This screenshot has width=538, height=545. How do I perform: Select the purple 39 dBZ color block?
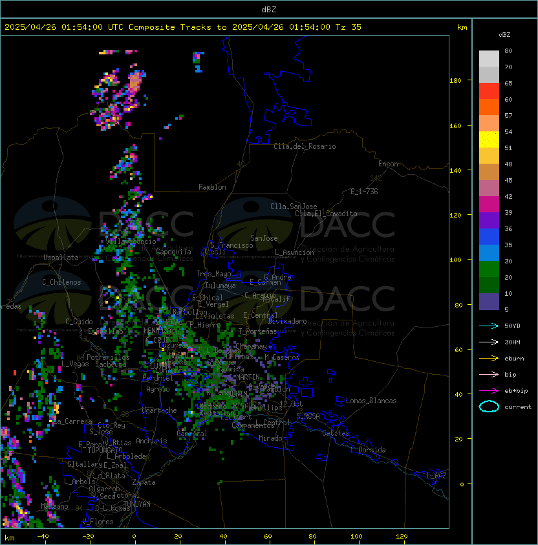[489, 220]
